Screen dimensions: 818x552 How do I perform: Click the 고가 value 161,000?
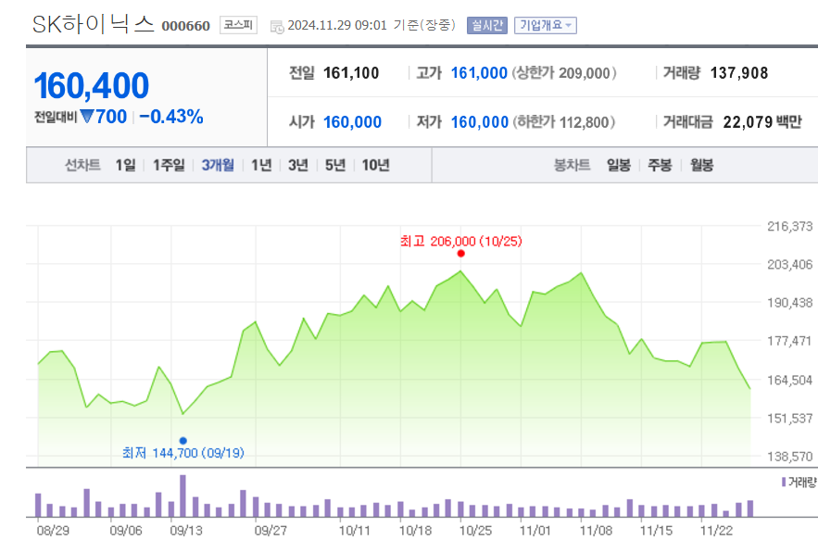tap(479, 73)
